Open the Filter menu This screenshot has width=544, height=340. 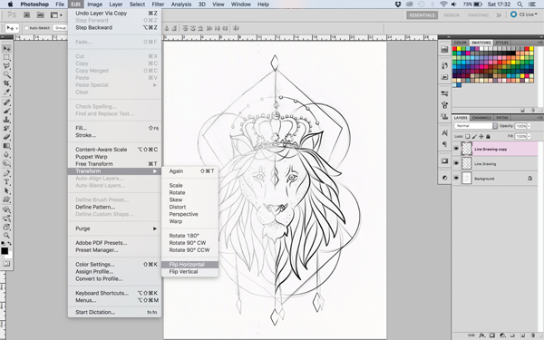158,5
